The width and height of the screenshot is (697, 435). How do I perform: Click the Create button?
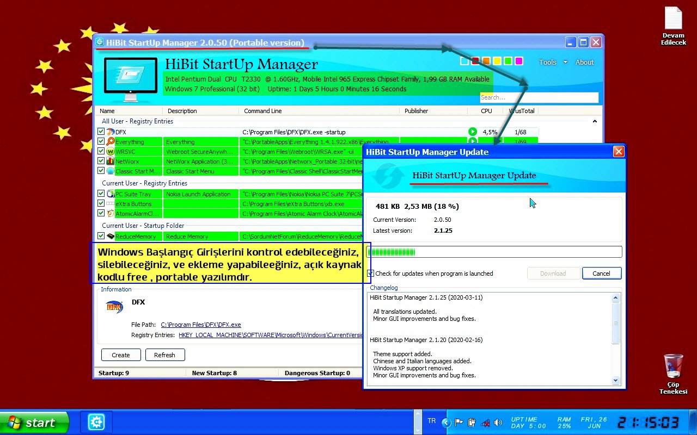121,355
